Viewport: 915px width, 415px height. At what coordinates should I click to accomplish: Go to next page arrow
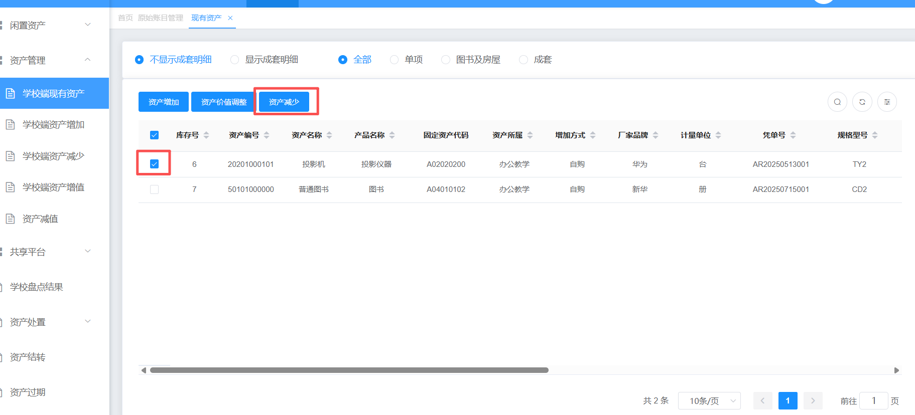pos(813,400)
